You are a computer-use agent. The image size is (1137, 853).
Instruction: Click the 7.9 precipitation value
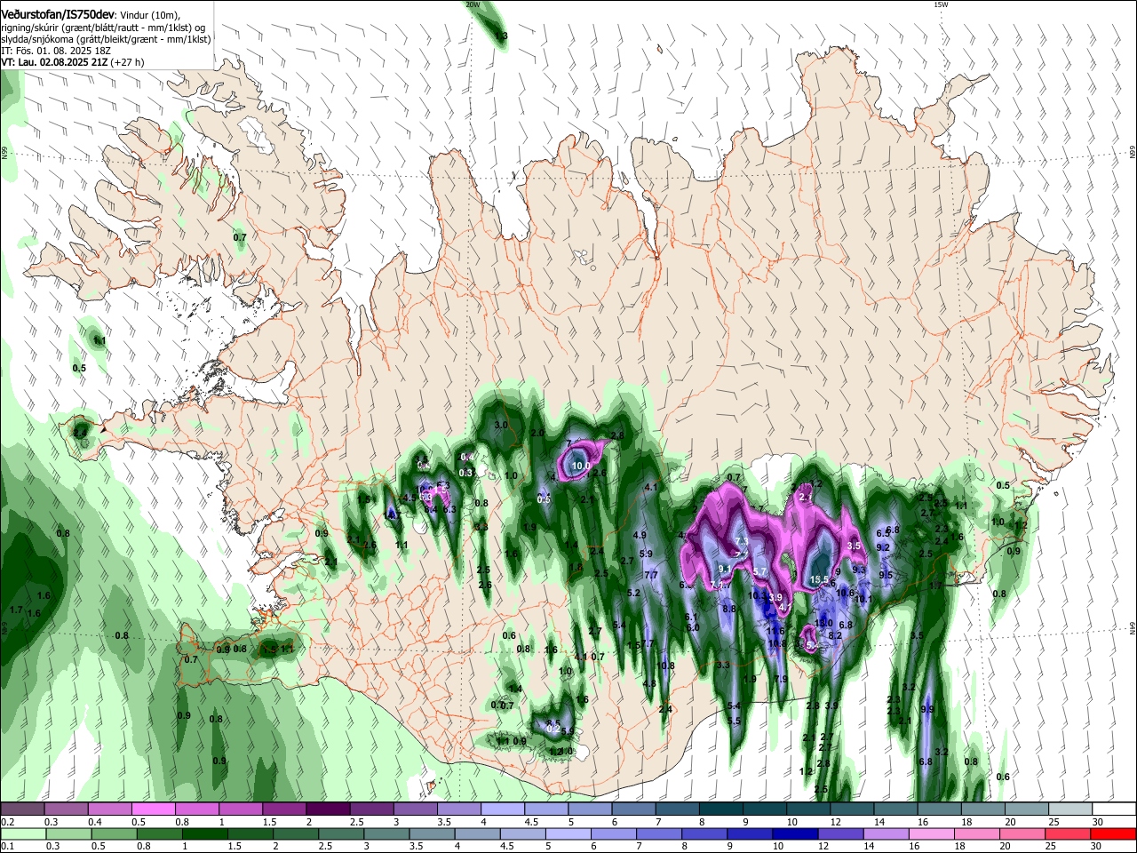[781, 679]
